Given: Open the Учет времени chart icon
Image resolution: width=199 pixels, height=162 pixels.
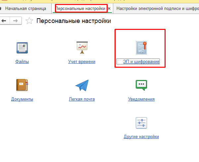Looking at the screenshot, I should (82, 47).
